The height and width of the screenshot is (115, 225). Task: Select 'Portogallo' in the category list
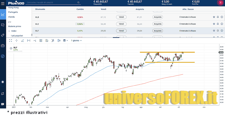coord(13,12)
